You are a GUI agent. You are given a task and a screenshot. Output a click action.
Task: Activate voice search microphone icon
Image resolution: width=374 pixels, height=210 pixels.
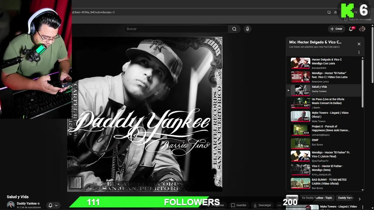(247, 29)
